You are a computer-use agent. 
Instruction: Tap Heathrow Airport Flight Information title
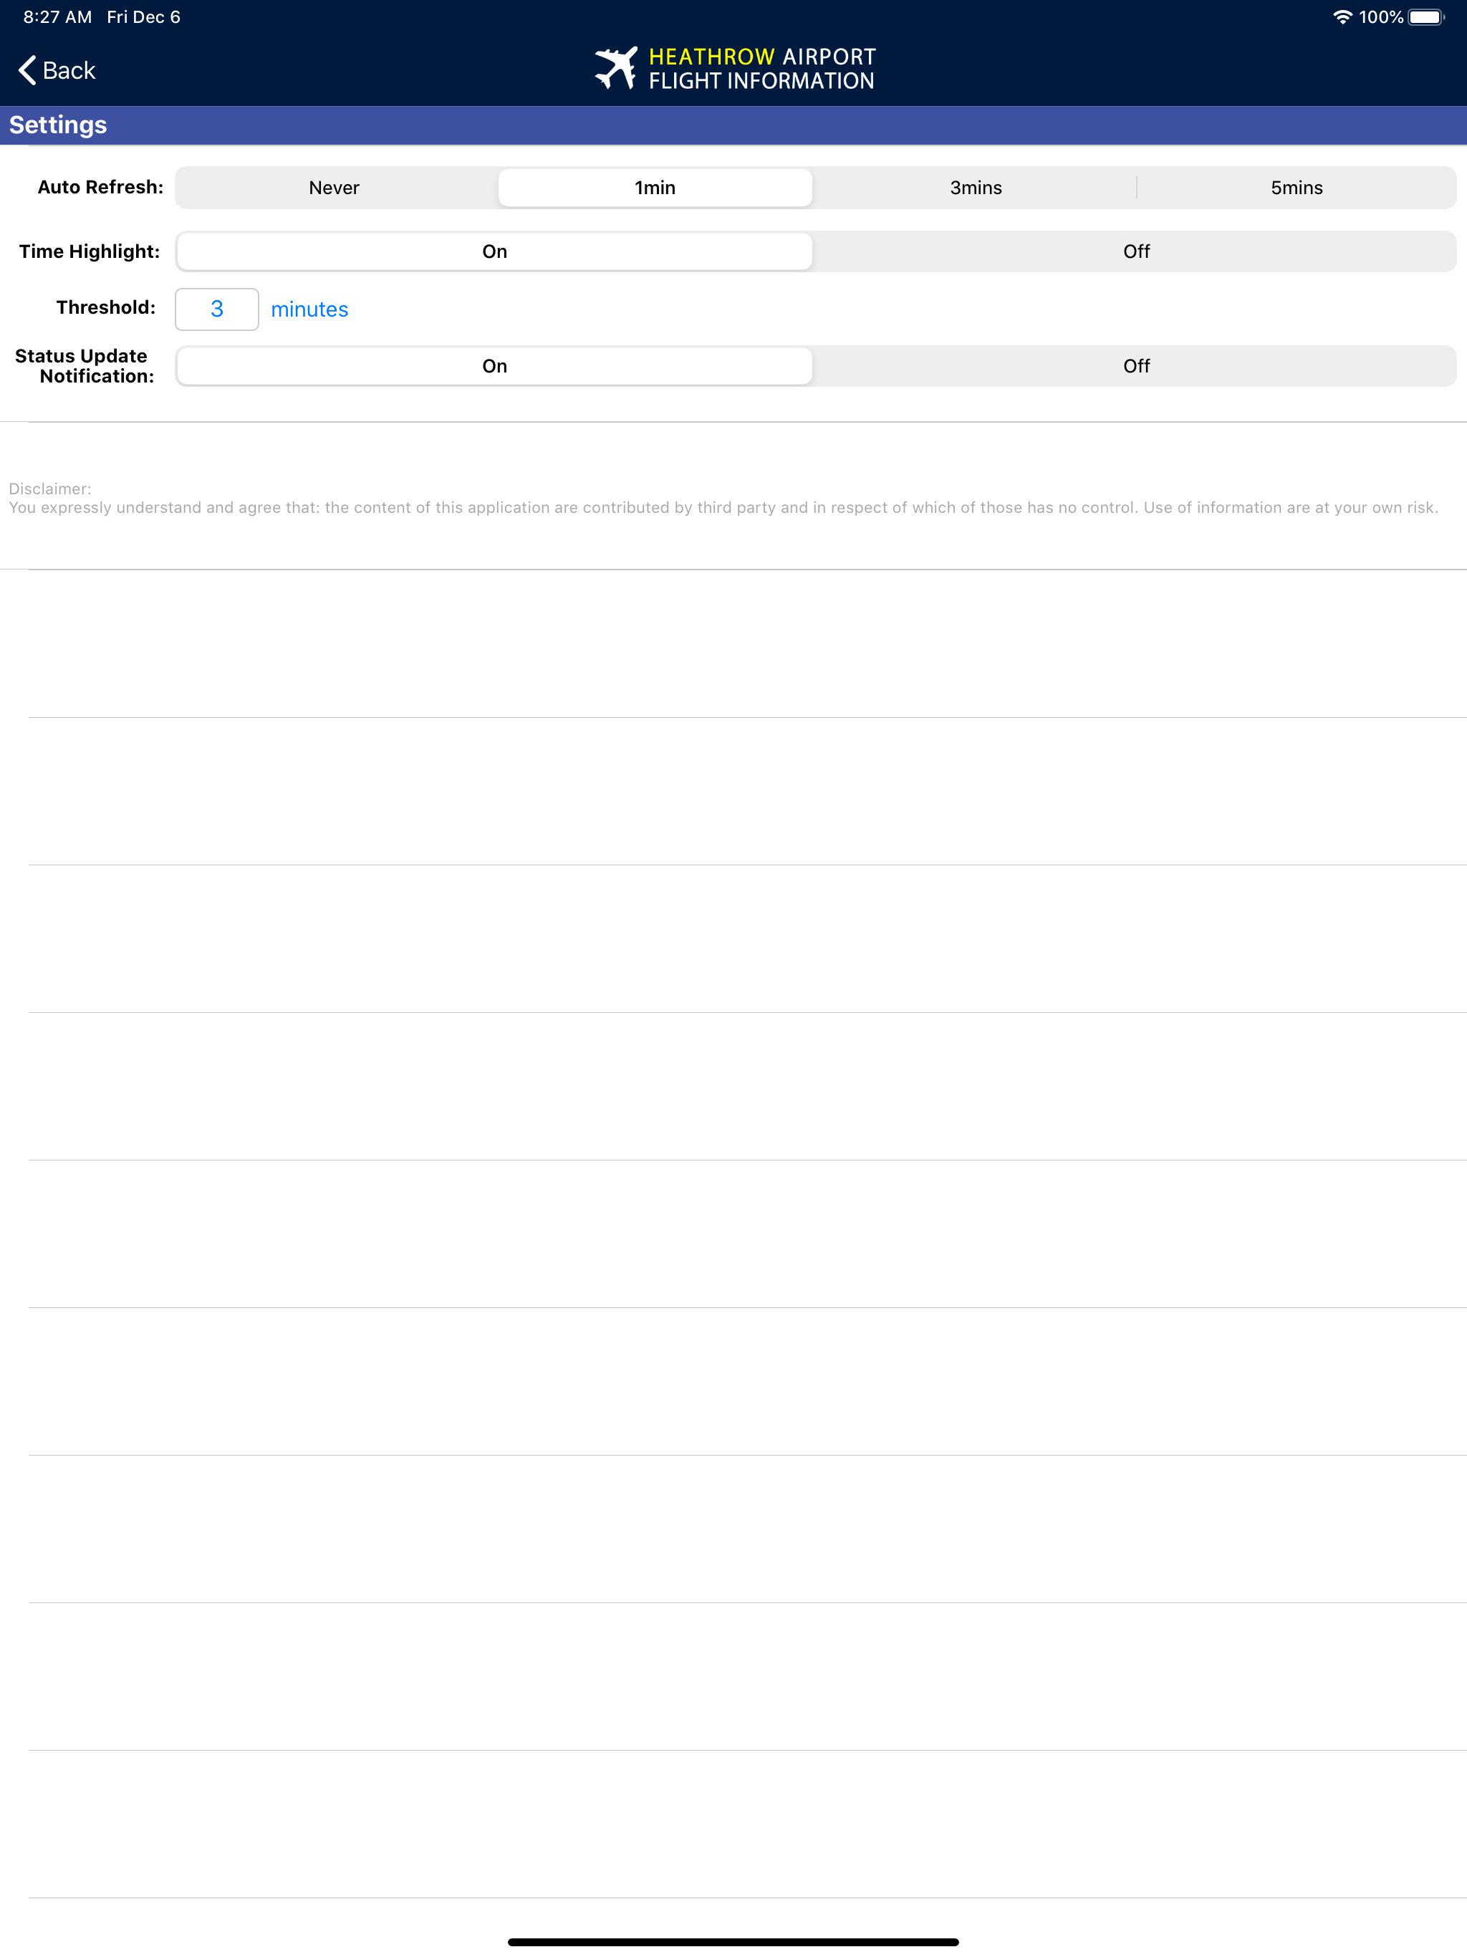pos(762,68)
